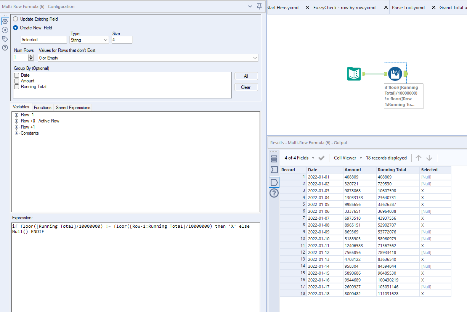The image size is (467, 312).
Task: Select the Update Existing Field radio button
Action: click(x=16, y=19)
